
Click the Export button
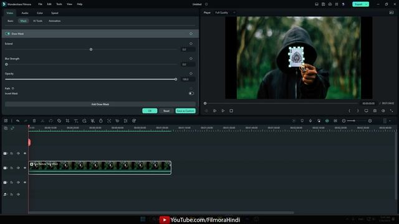358,4
